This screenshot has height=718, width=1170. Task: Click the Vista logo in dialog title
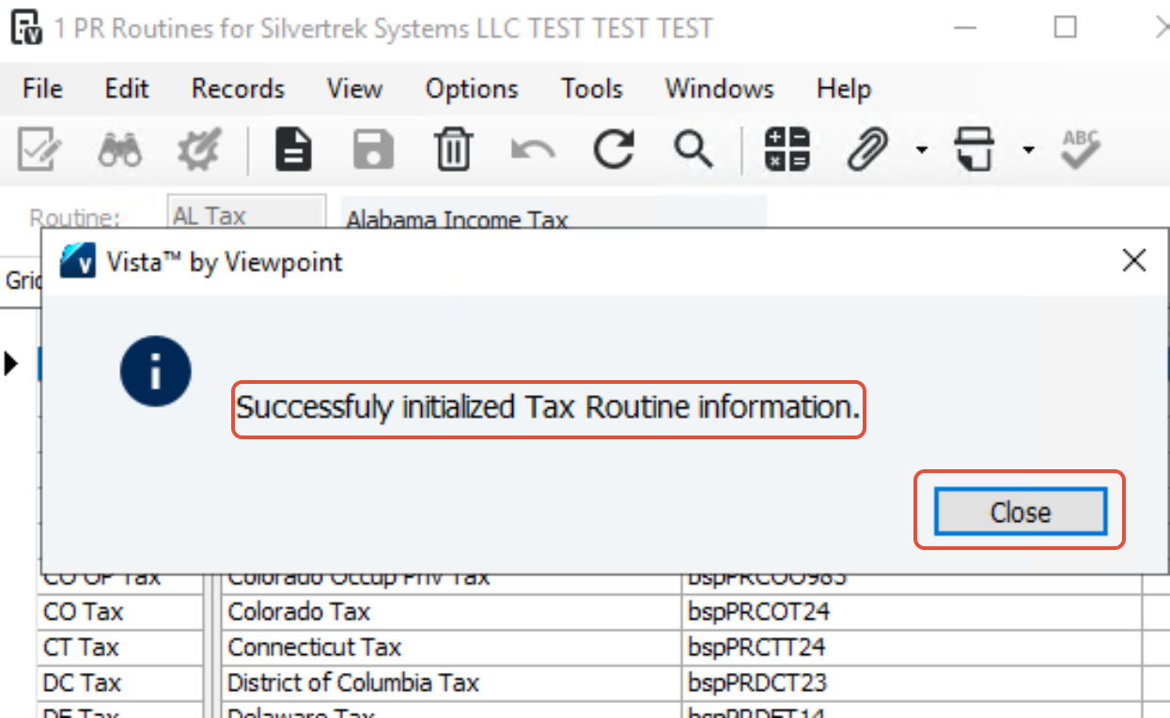78,261
